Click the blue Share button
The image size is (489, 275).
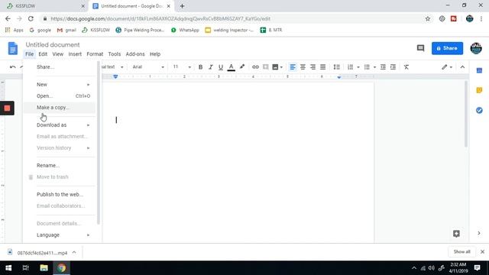coord(447,48)
